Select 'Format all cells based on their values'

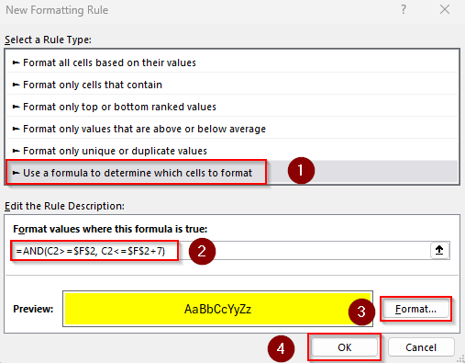click(x=232, y=62)
